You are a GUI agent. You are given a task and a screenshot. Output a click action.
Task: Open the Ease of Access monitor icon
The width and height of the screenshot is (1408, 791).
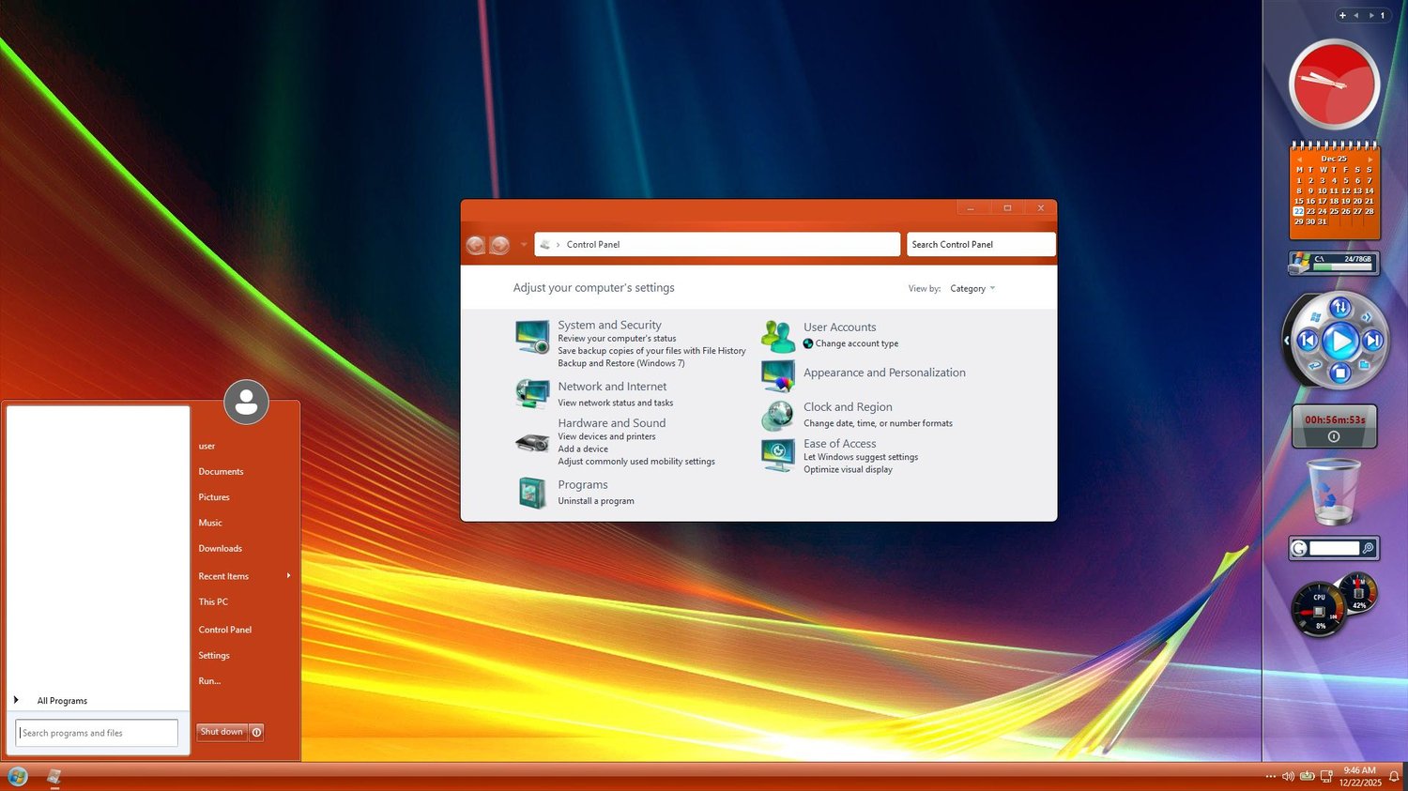[x=778, y=455]
